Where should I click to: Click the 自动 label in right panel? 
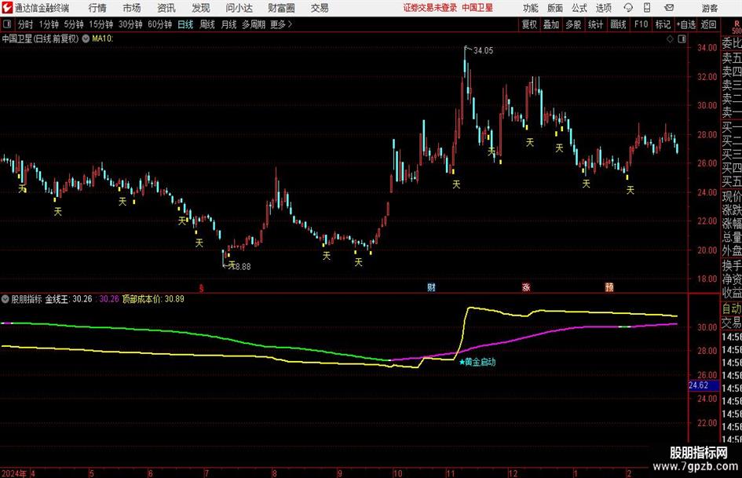732,308
